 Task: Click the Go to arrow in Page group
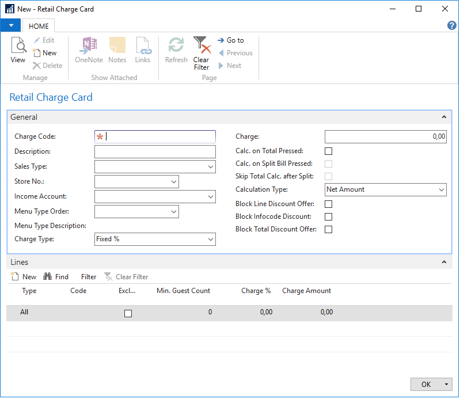point(221,40)
